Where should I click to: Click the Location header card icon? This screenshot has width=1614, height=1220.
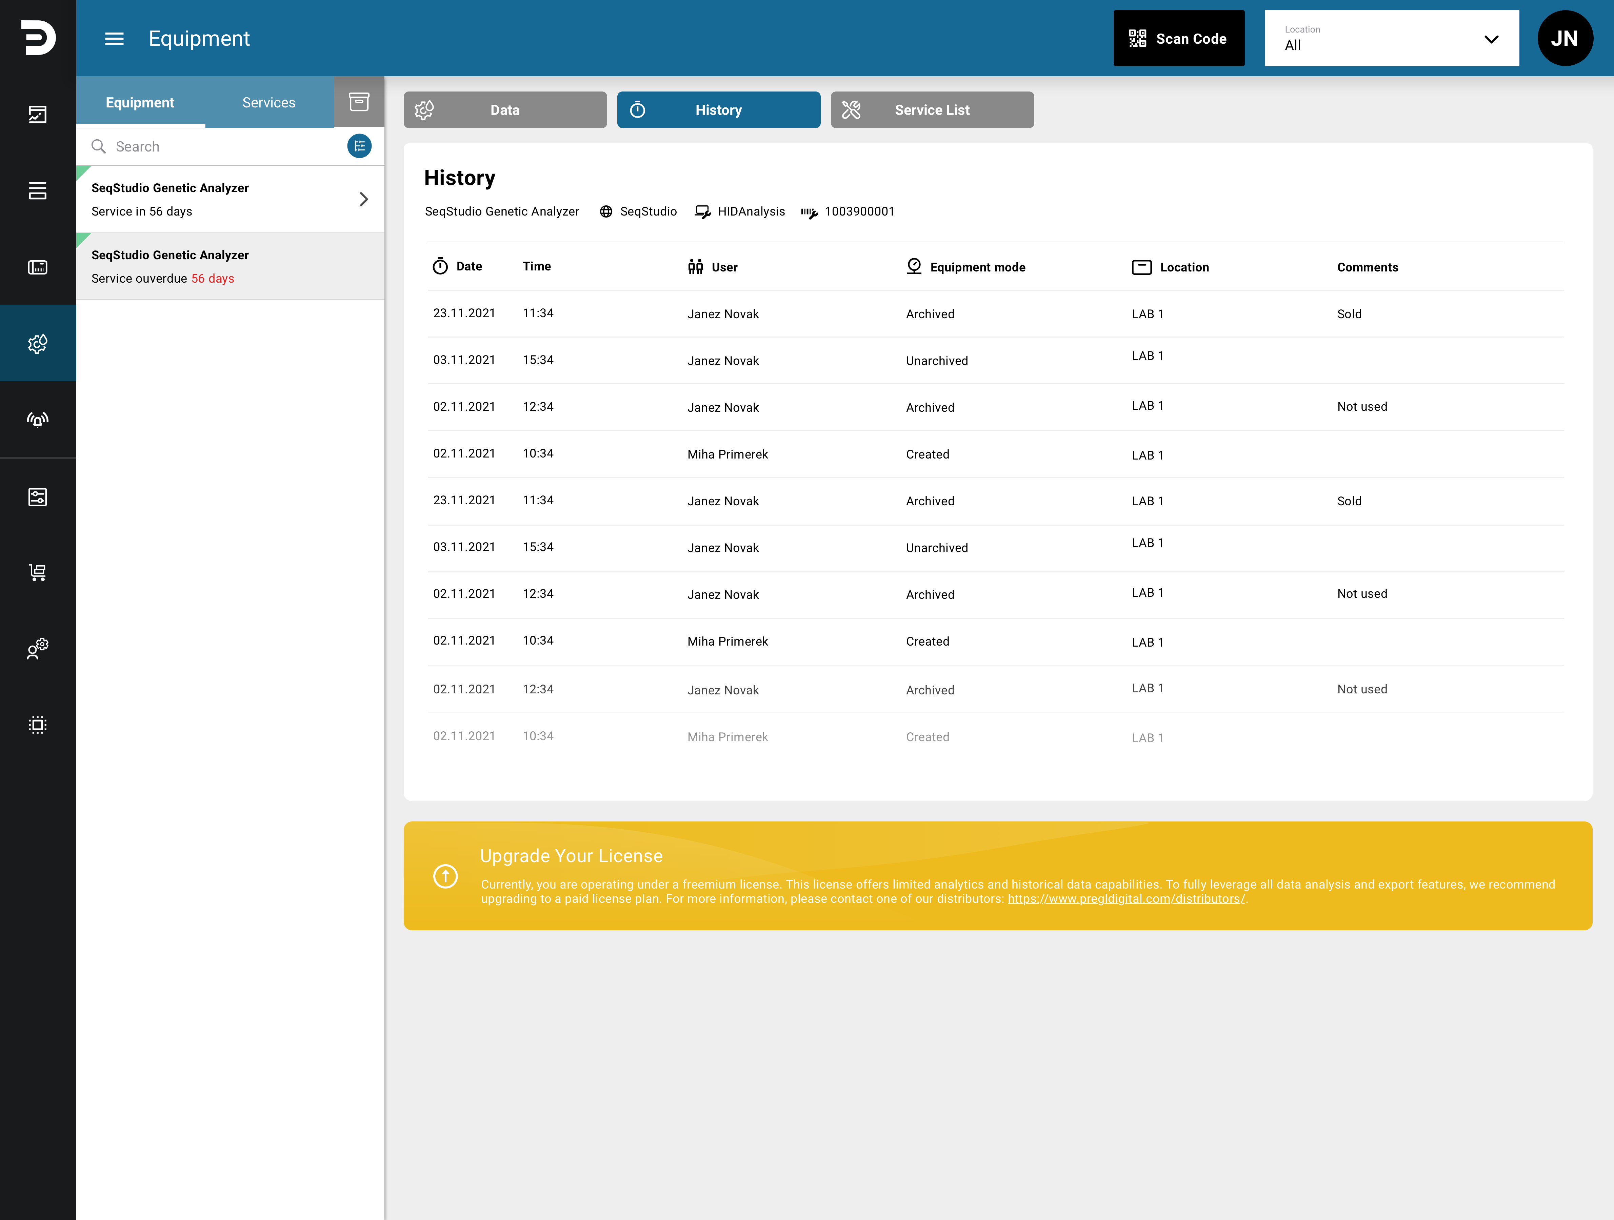[x=1141, y=268]
